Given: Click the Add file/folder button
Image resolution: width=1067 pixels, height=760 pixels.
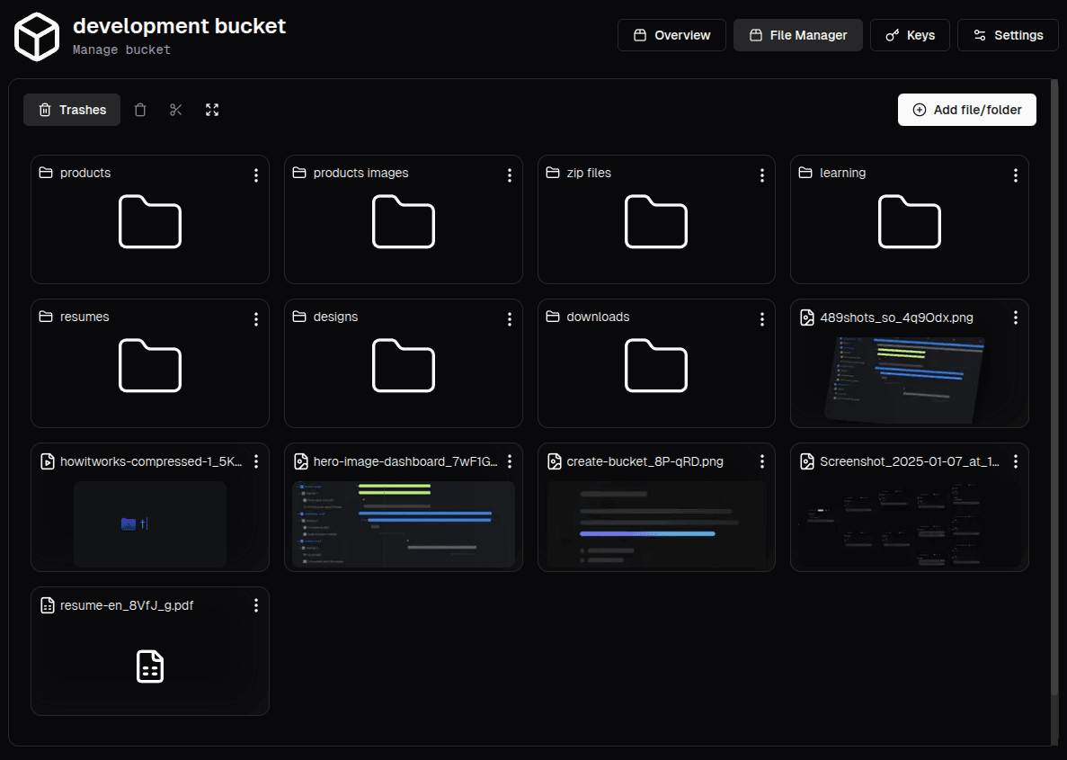Looking at the screenshot, I should click(x=966, y=110).
